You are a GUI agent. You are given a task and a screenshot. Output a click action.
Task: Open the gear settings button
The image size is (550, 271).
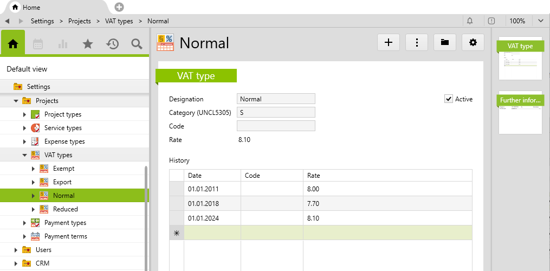(473, 42)
